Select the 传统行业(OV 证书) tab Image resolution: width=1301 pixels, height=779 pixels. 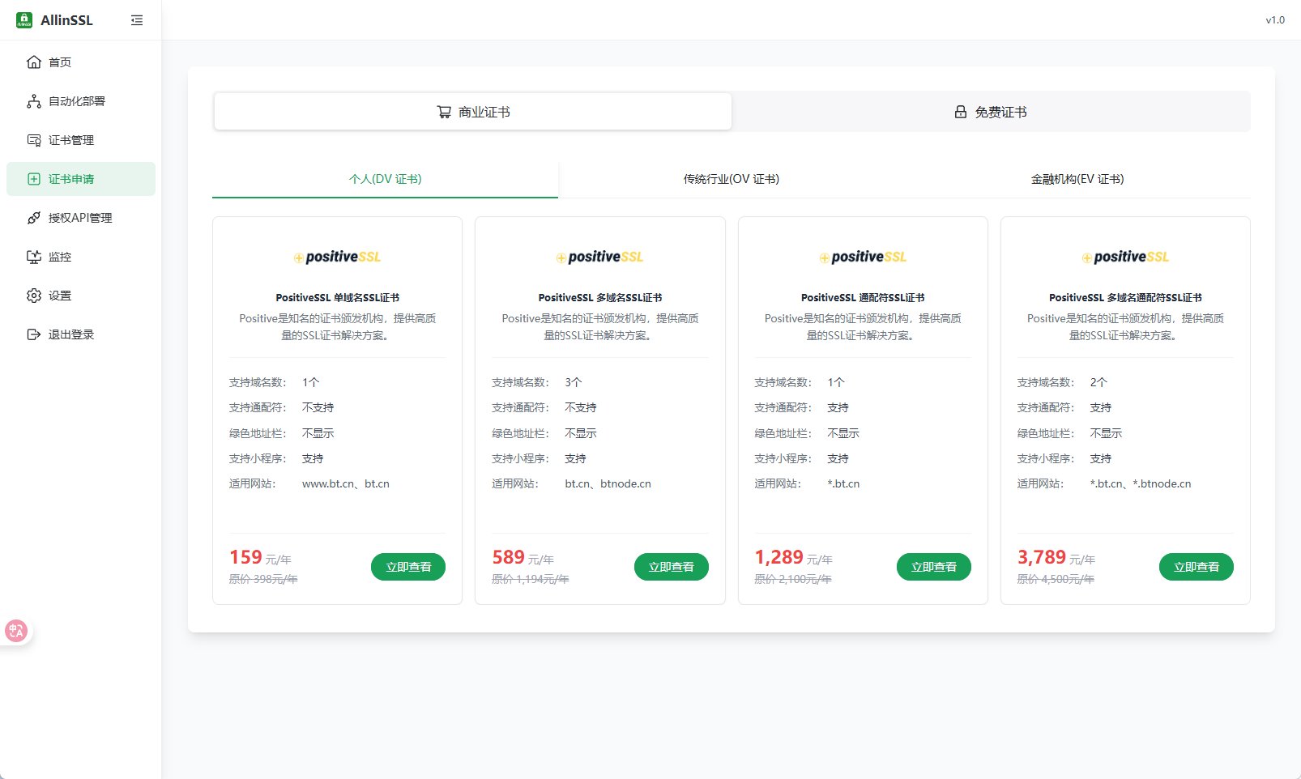click(x=732, y=179)
